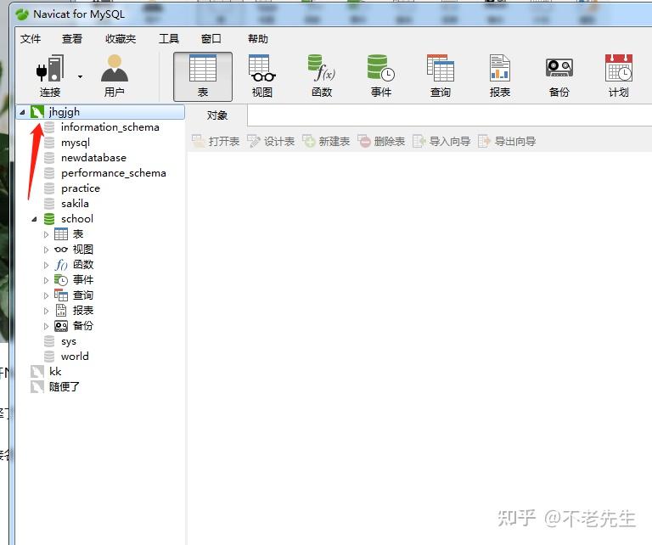Select the kk connection label
This screenshot has height=545, width=652.
pos(55,372)
